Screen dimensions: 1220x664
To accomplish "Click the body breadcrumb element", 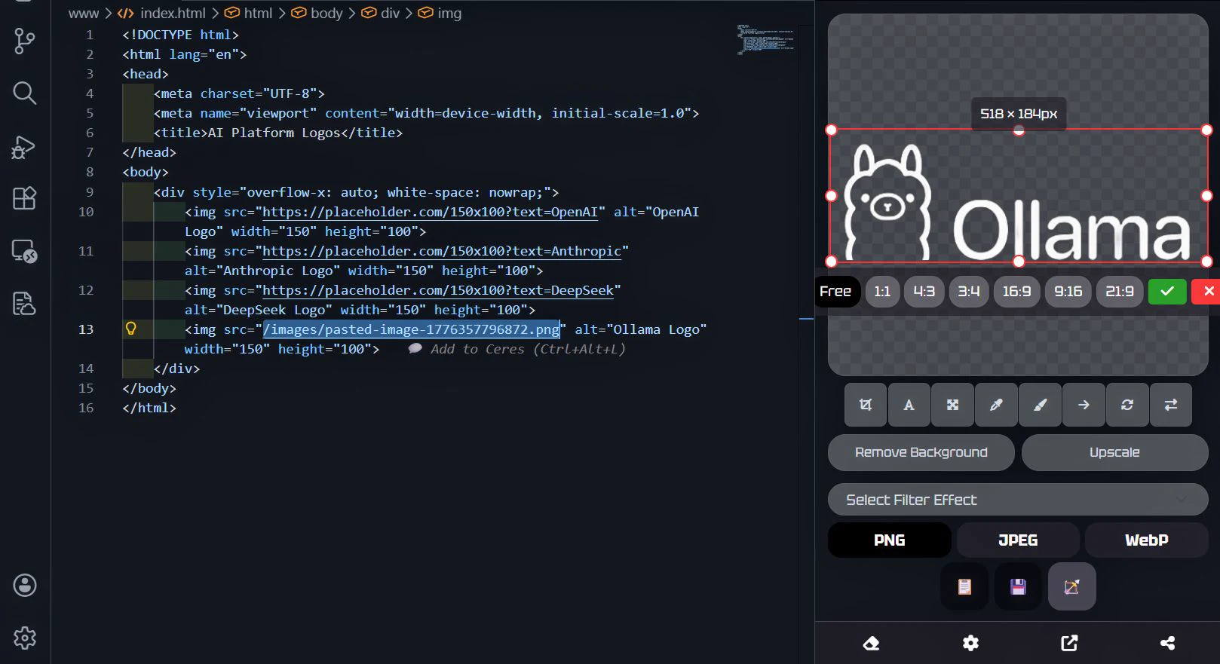I will coord(317,13).
